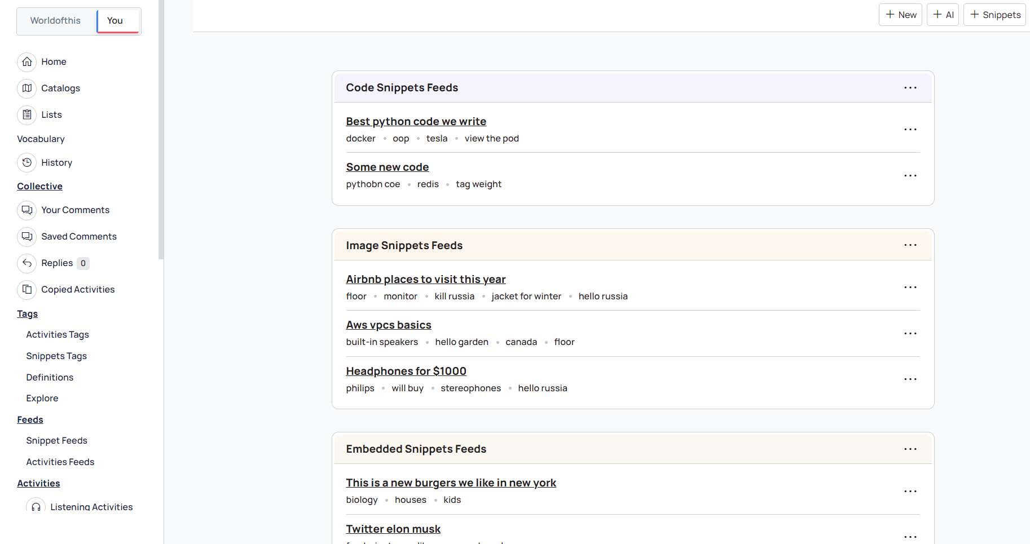
Task: Click the tesla tag
Action: (x=437, y=139)
